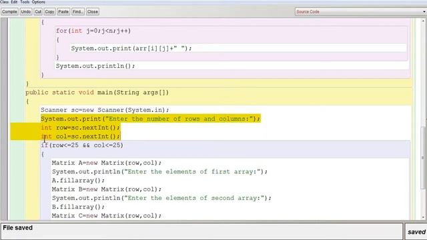The image size is (427, 240).
Task: Click the 'for(int j=0;j<n;j++)' line
Action: [93, 31]
